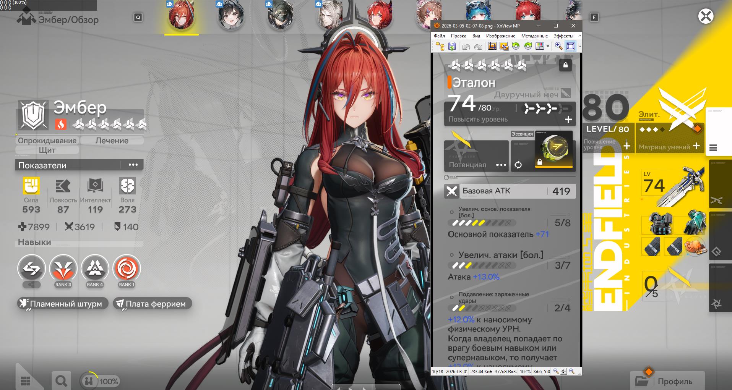This screenshot has width=732, height=390.
Task: Click the 102% zoom value in status bar
Action: click(x=525, y=371)
